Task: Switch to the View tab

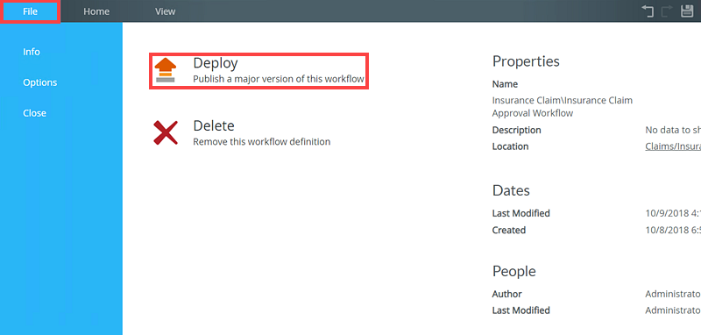Action: pos(165,11)
